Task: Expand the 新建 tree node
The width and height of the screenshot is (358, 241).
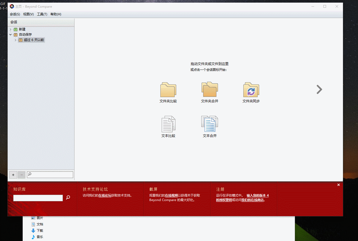Action: click(11, 29)
